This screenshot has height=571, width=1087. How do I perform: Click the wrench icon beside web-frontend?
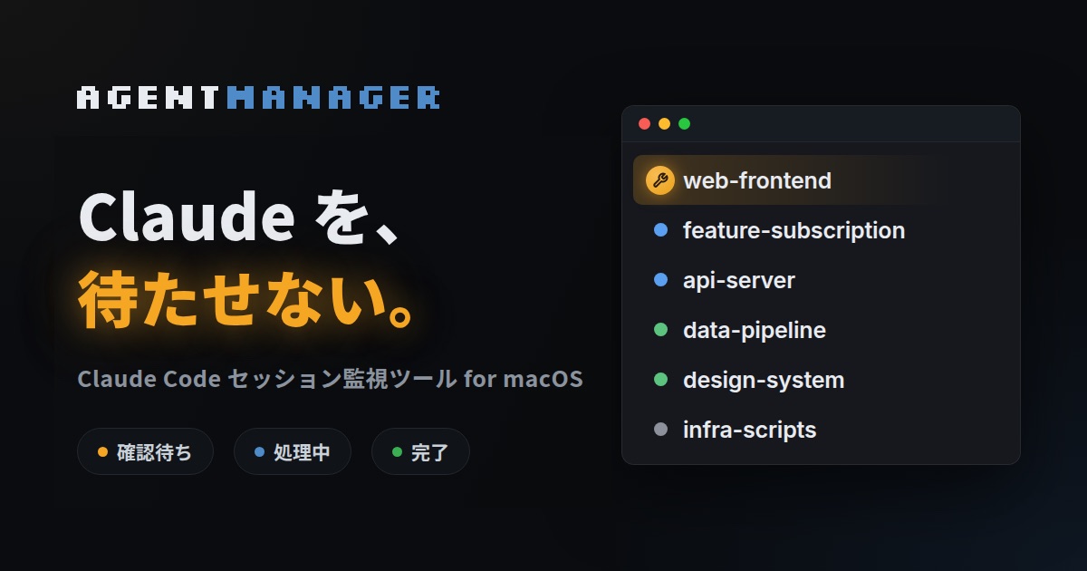point(660,180)
